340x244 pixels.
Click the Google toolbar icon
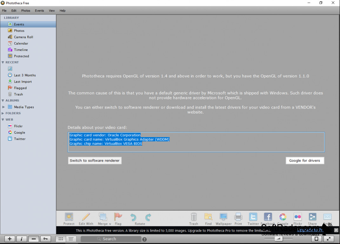[283, 217]
